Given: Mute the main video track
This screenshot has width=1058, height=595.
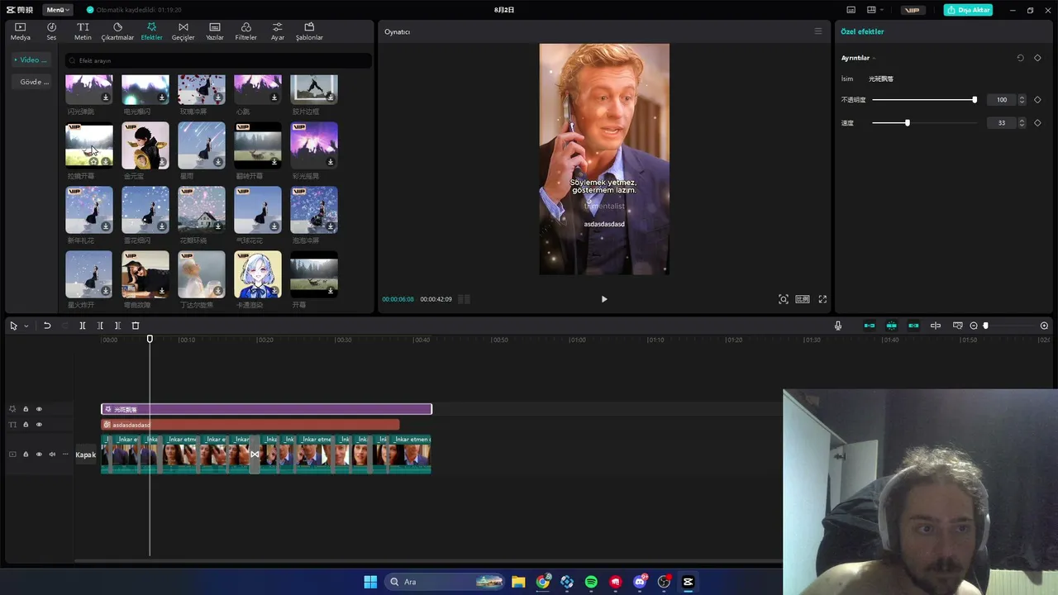Looking at the screenshot, I should click(52, 455).
